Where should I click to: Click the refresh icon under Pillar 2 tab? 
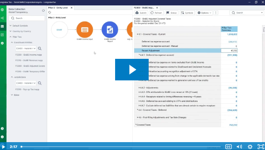pyautogui.click(x=50, y=12)
